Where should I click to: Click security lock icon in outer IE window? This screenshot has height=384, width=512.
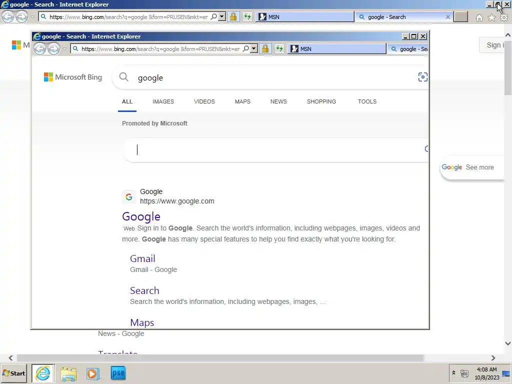pos(233,16)
